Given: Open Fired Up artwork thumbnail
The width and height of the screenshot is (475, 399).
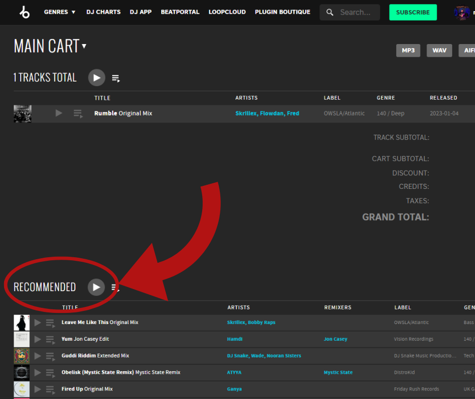Looking at the screenshot, I should pyautogui.click(x=22, y=389).
